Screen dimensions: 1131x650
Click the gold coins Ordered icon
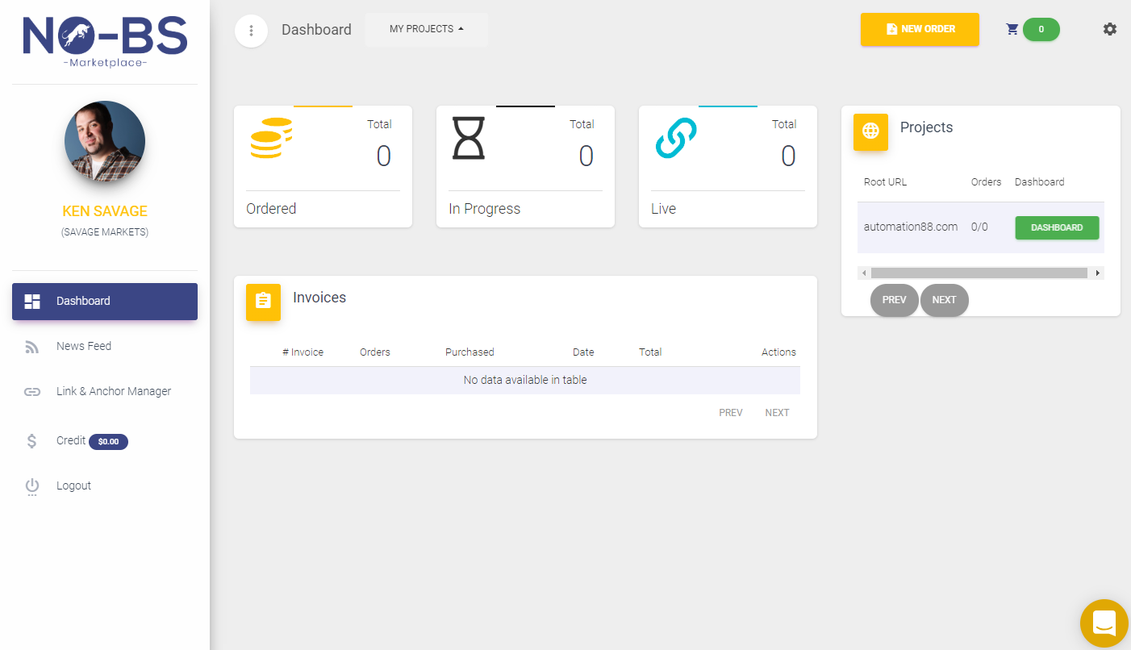[271, 139]
